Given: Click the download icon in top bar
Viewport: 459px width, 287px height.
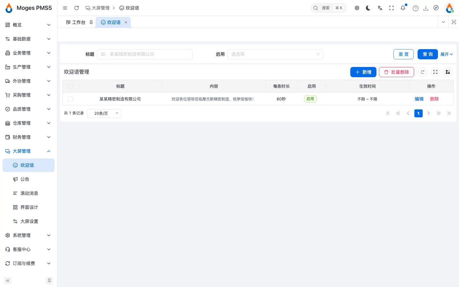Looking at the screenshot, I should 426,8.
